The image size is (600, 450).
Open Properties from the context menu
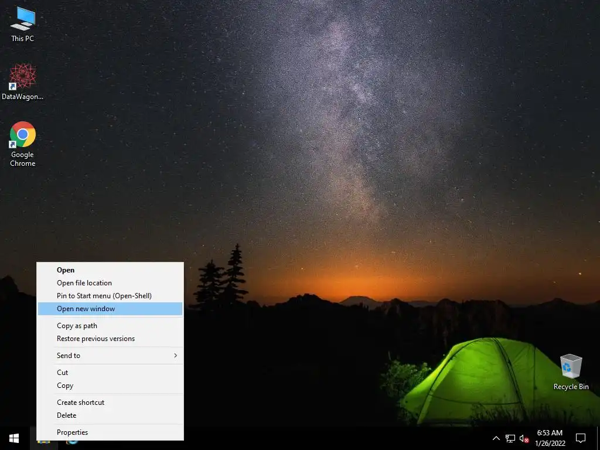point(110,432)
